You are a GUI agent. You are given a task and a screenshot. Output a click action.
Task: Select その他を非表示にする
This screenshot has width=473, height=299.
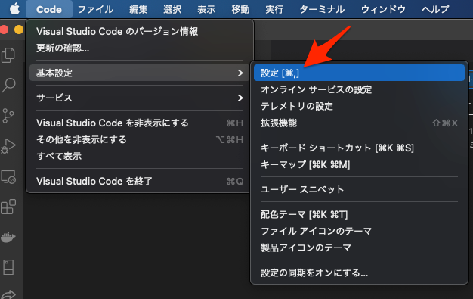(x=139, y=140)
